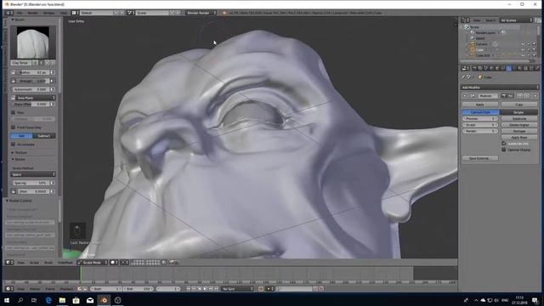Open the Blender Render engine dropdown
The image size is (544, 306).
[201, 13]
